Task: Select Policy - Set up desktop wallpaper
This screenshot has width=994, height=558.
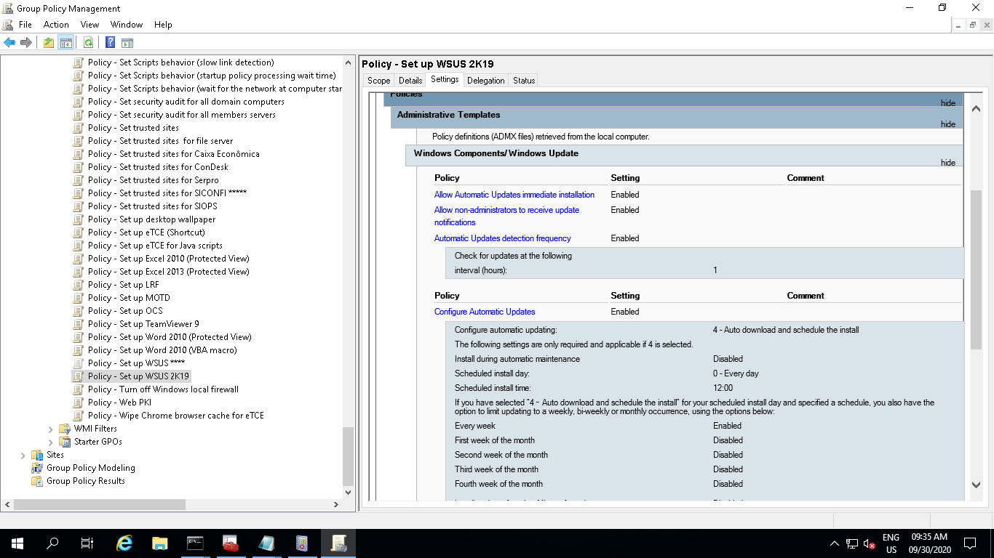Action: tap(151, 219)
